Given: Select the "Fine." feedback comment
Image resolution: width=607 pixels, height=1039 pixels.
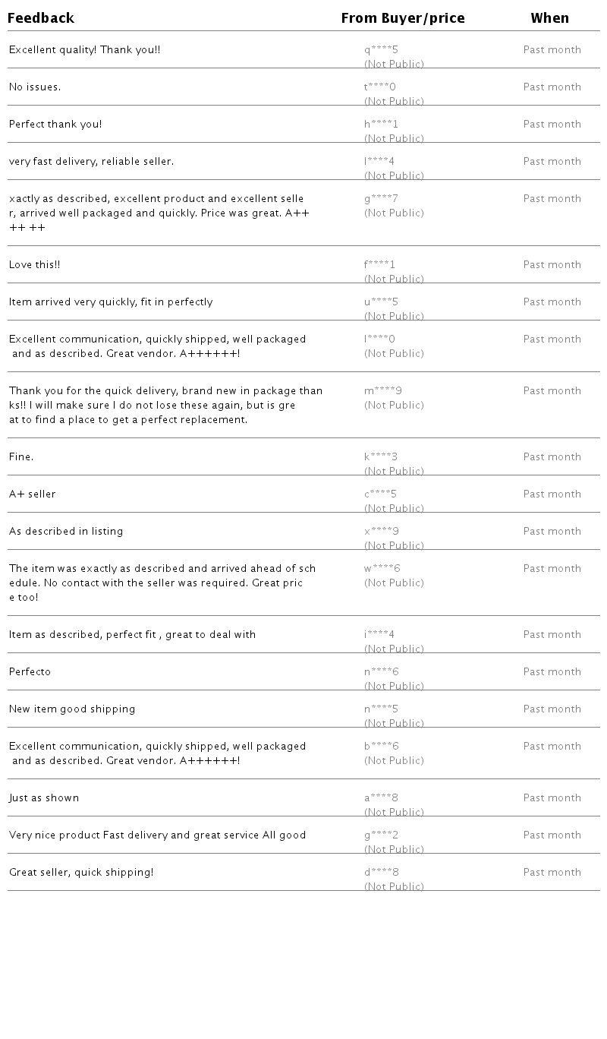Looking at the screenshot, I should click(21, 457).
